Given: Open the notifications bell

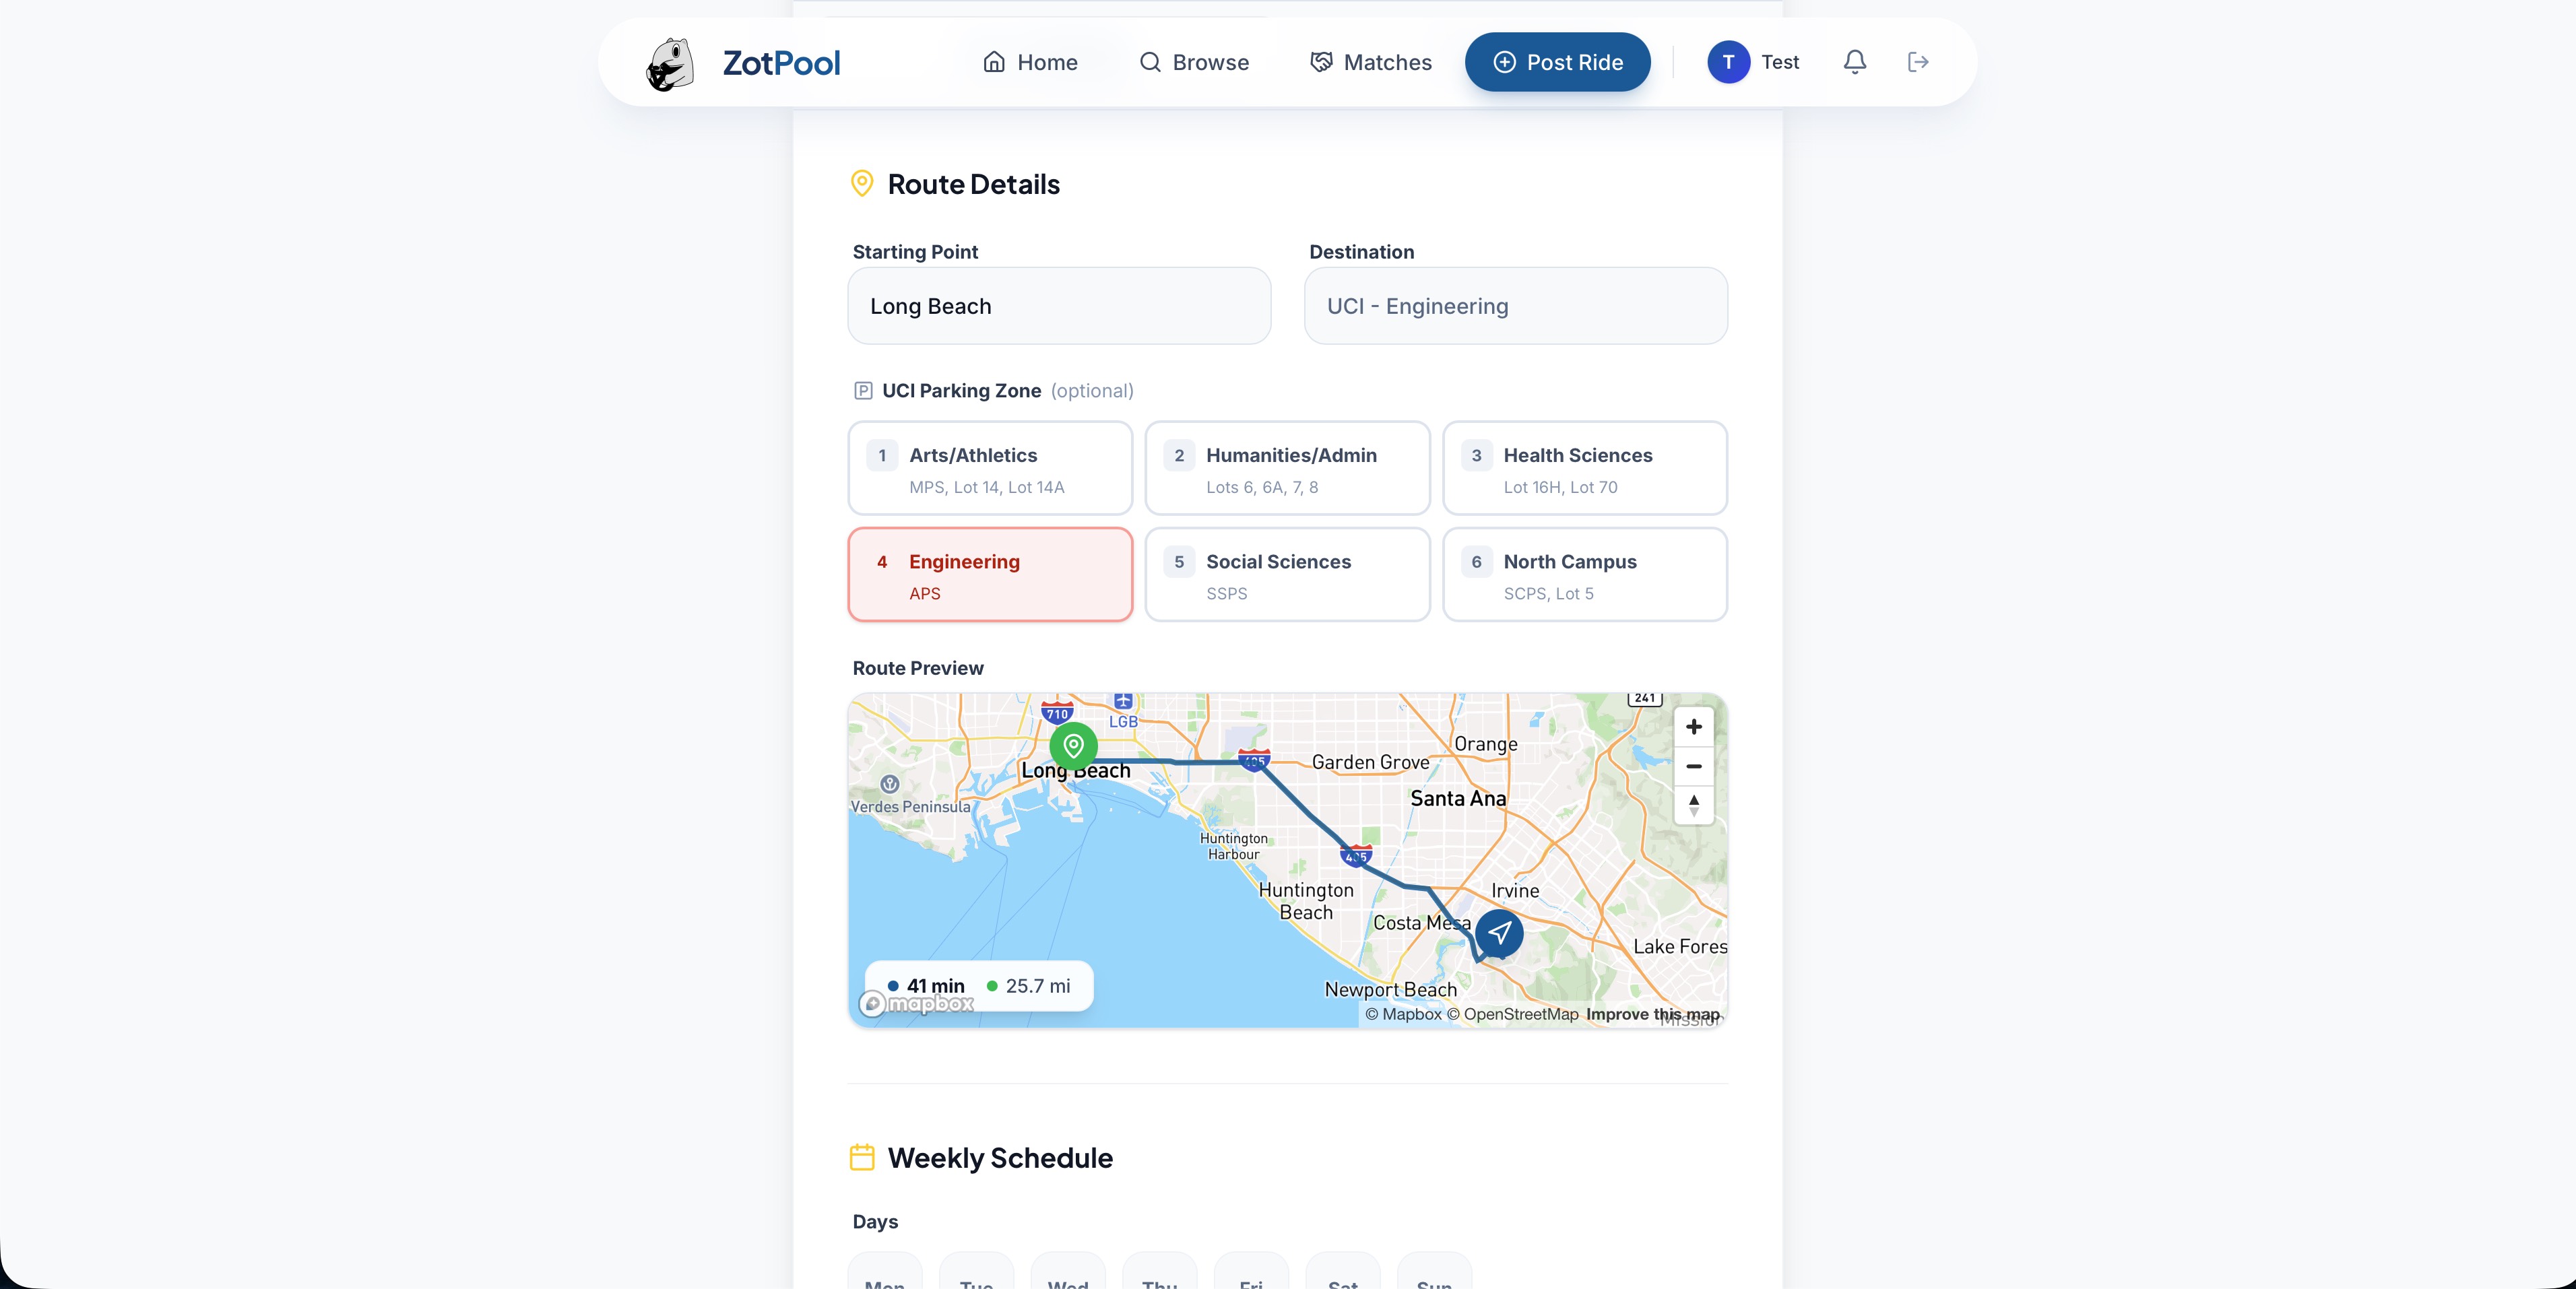Looking at the screenshot, I should pos(1854,62).
